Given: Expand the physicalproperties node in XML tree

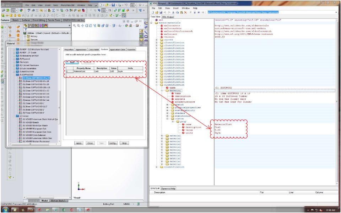Looking at the screenshot, I should pos(167,108).
